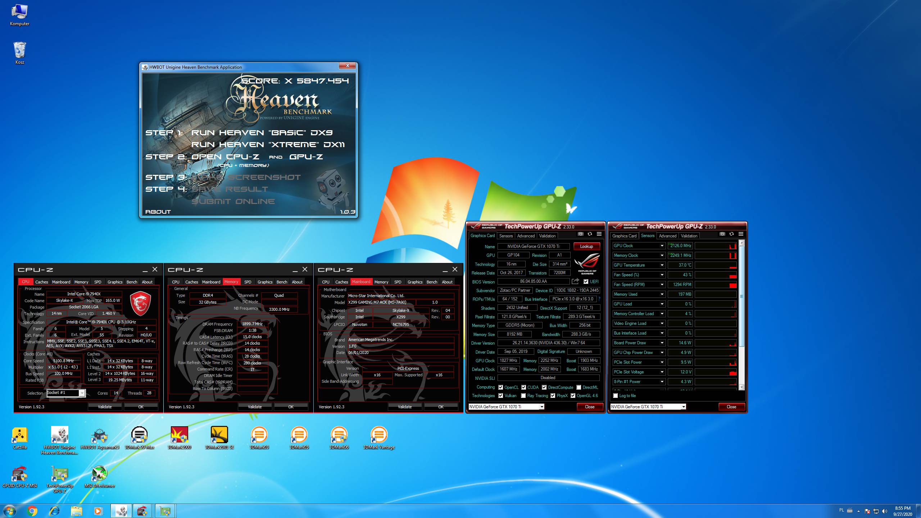Image resolution: width=921 pixels, height=518 pixels.
Task: Expand Board Power Draw sensor dropdown
Action: (x=662, y=343)
